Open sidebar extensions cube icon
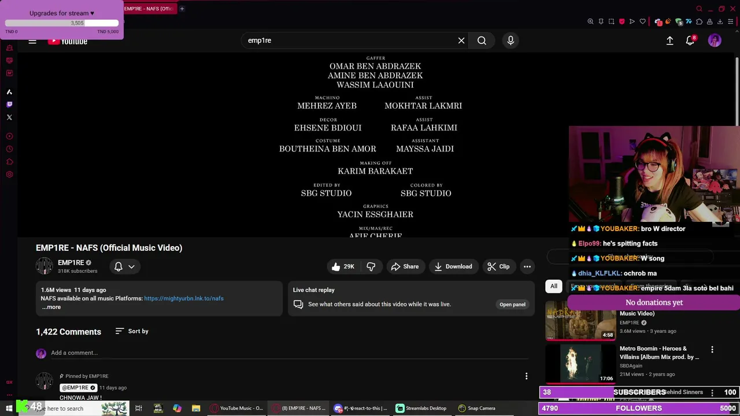This screenshot has height=416, width=740. pyautogui.click(x=9, y=162)
